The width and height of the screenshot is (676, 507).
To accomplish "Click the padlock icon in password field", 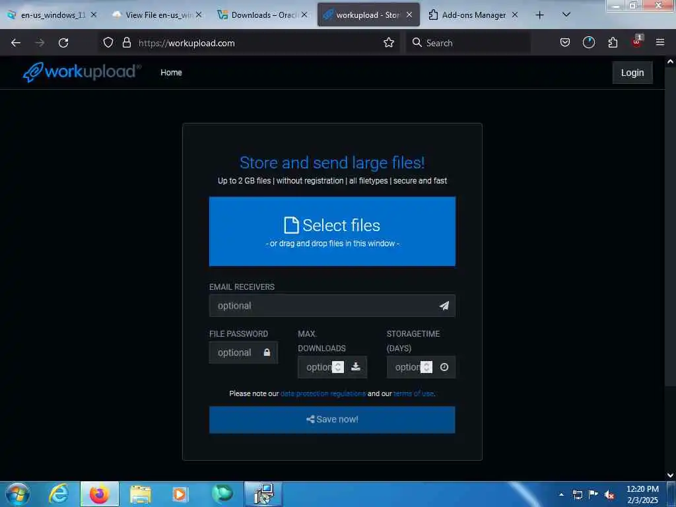I will tap(267, 353).
